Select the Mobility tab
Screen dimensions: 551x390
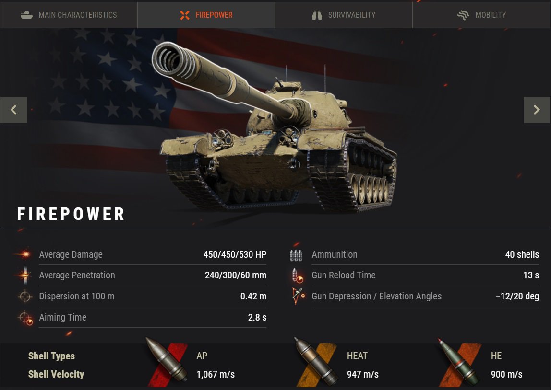pos(482,15)
